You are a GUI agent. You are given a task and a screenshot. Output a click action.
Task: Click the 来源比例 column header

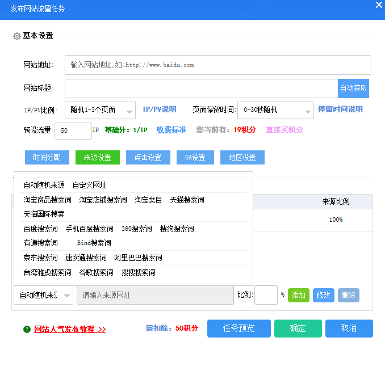click(x=336, y=201)
